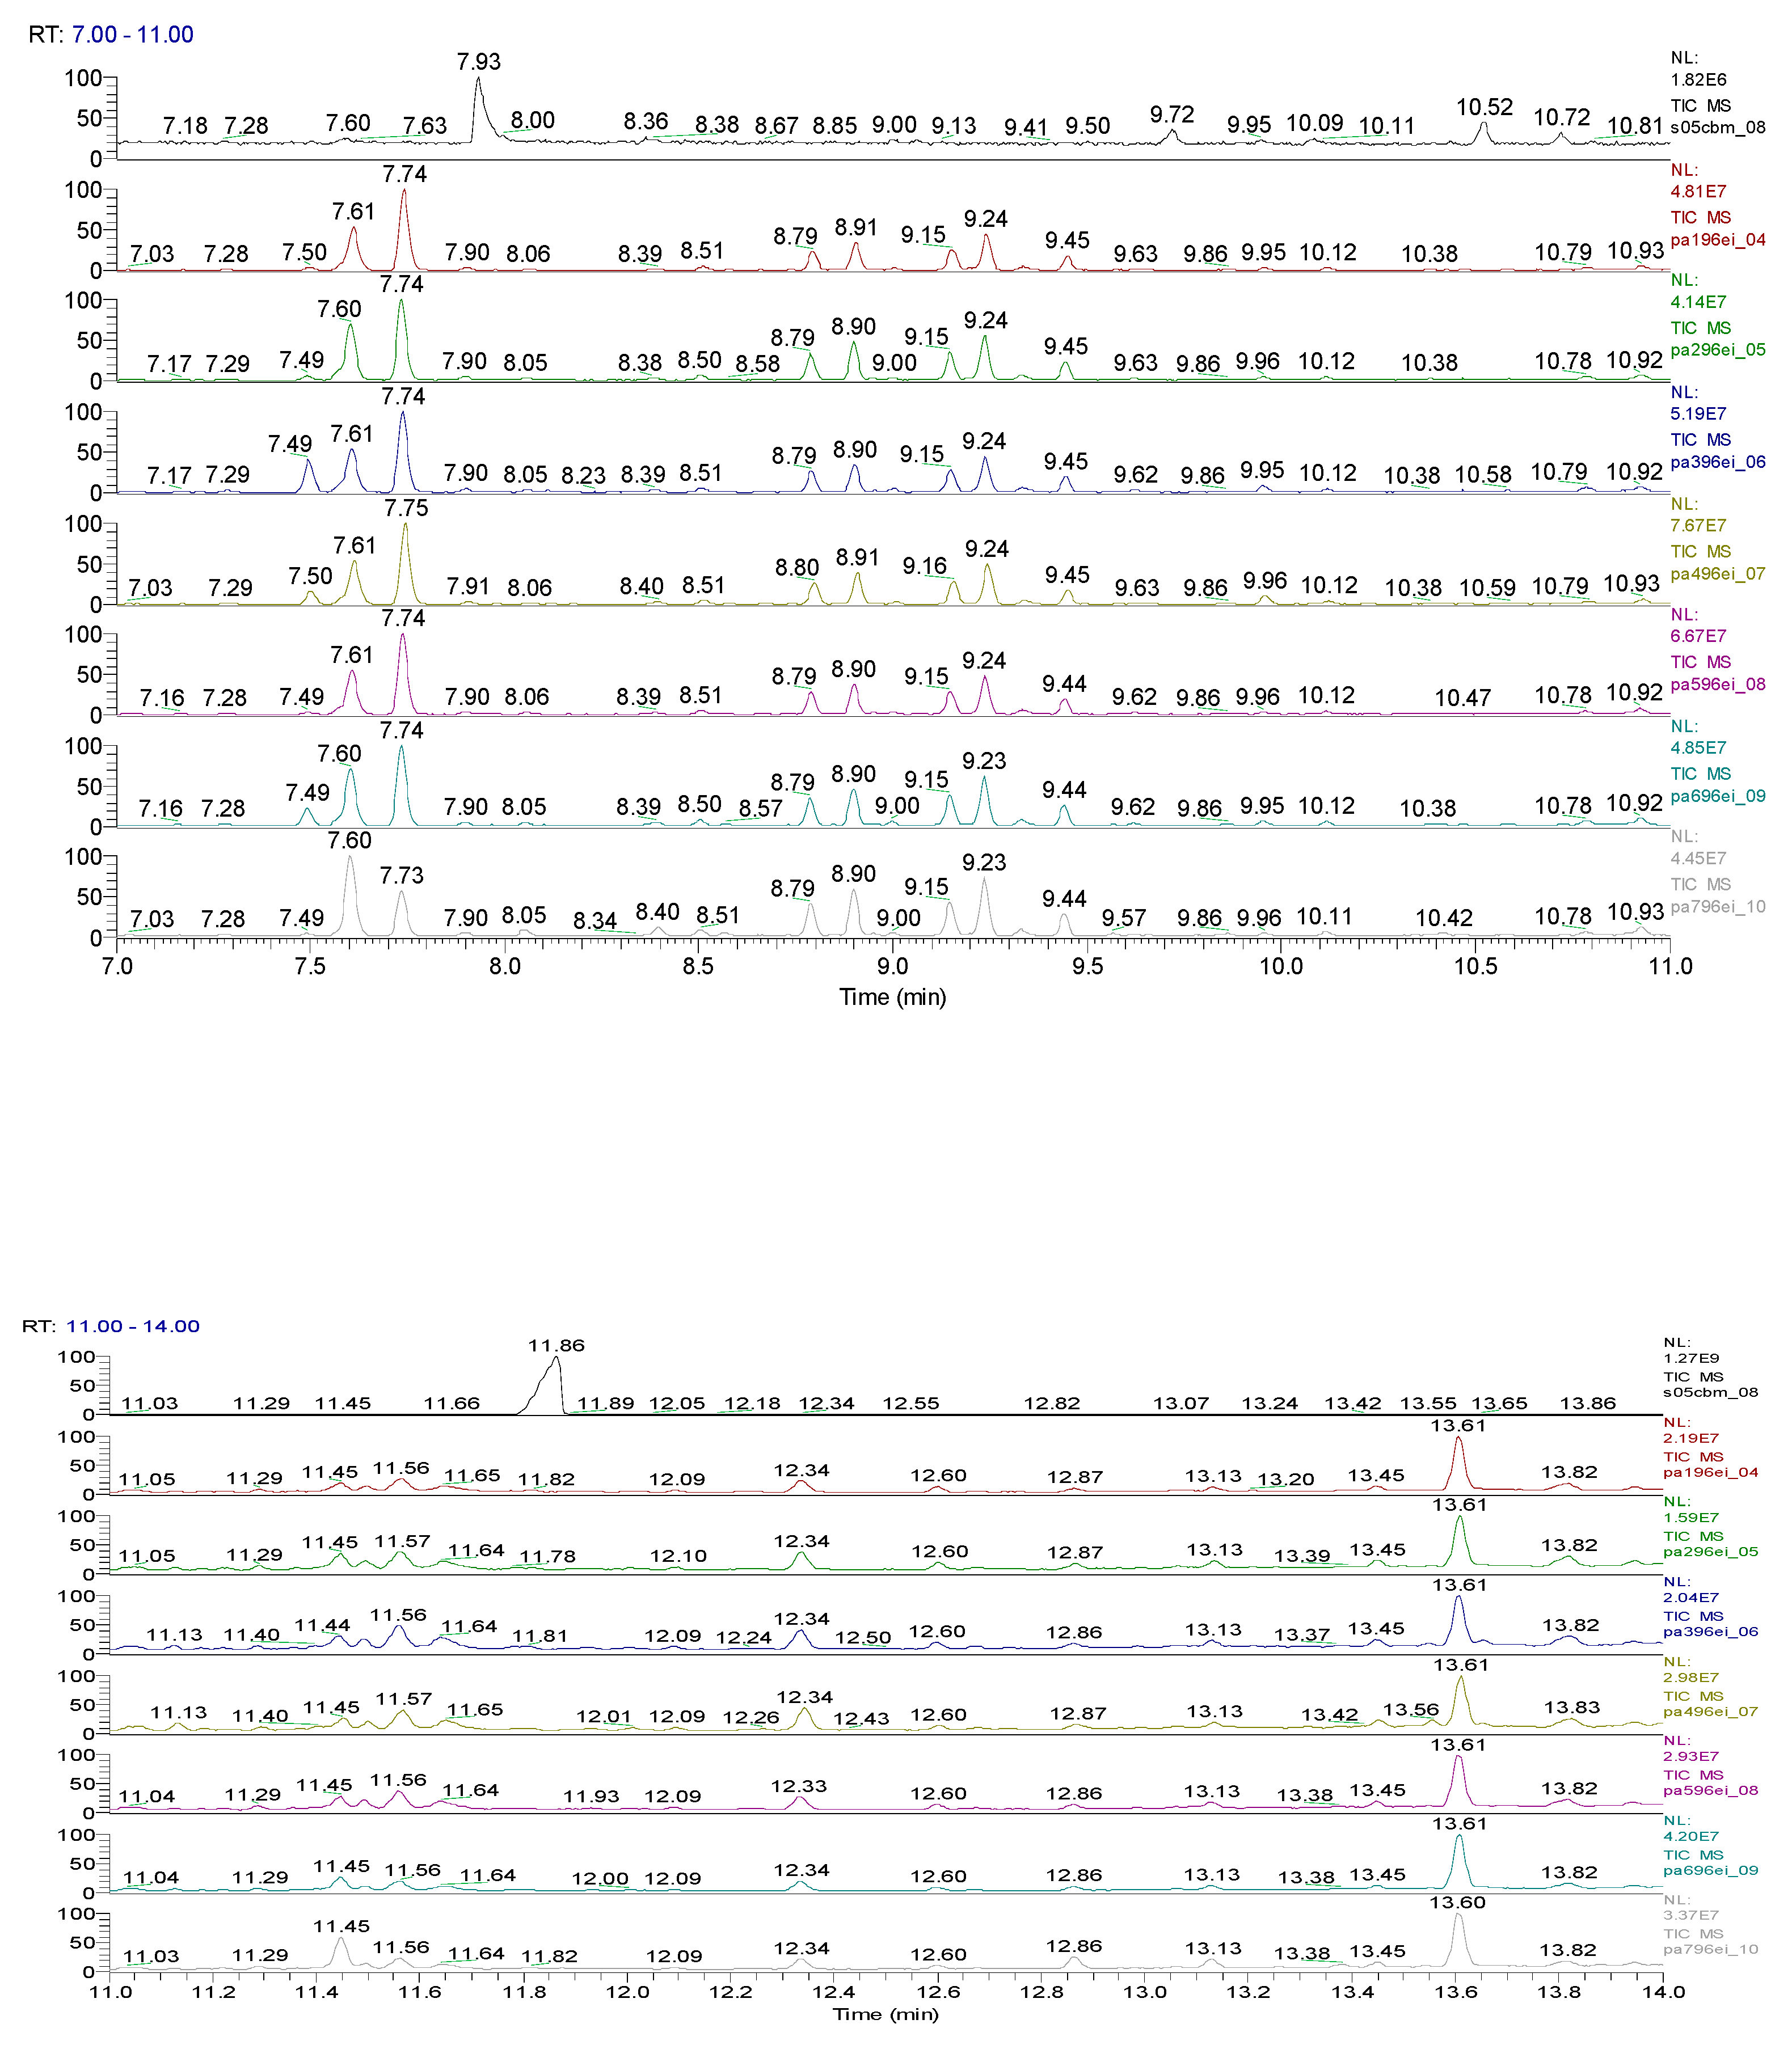Image resolution: width=1792 pixels, height=2045 pixels.
Task: Select the 11.66 peak label
Action: [x=452, y=1403]
